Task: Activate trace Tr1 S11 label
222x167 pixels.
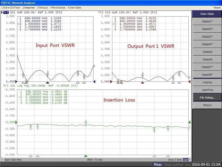Action: coord(9,13)
